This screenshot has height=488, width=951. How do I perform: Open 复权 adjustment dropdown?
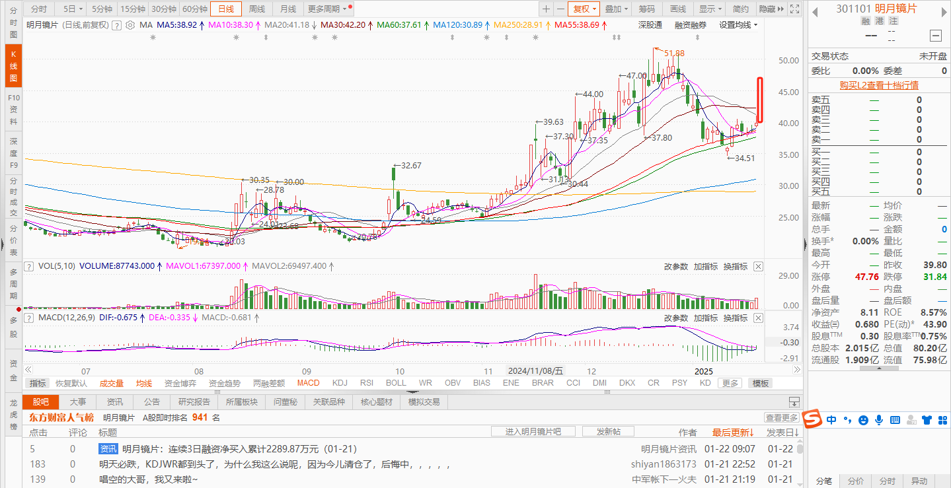584,9
